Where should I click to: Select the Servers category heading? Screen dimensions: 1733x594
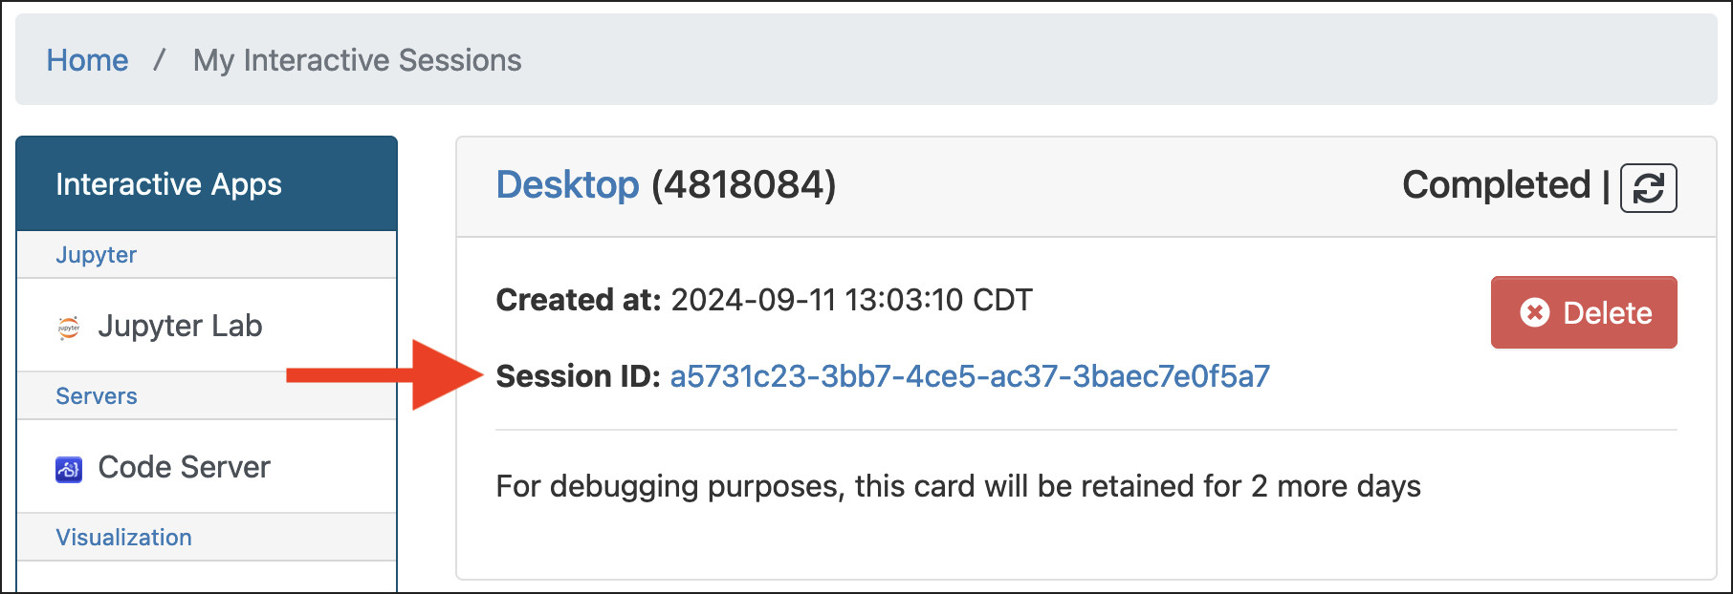96,396
